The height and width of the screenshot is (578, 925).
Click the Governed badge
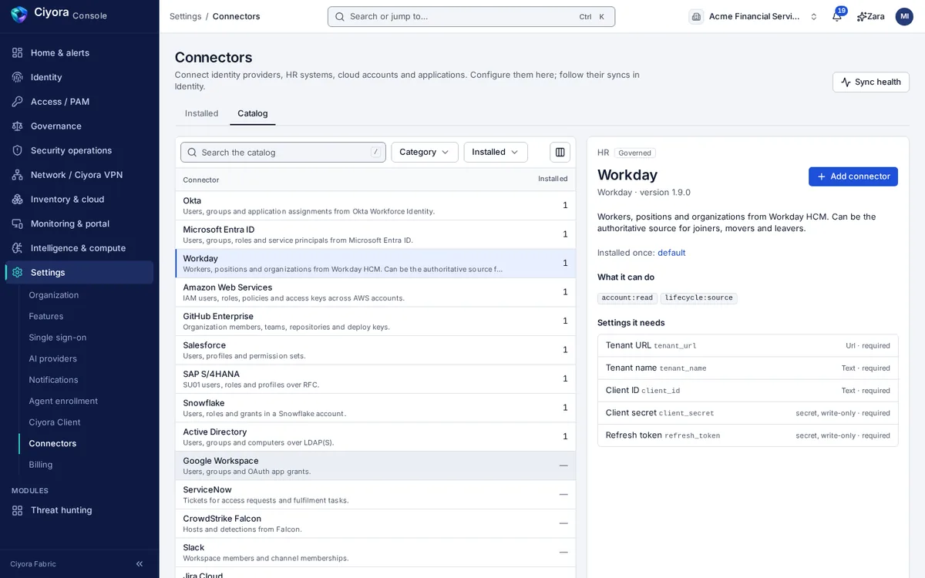pyautogui.click(x=635, y=153)
